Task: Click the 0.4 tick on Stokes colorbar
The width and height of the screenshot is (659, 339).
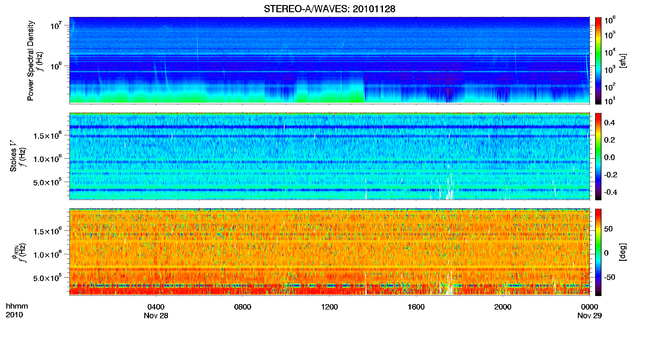Action: click(x=609, y=123)
